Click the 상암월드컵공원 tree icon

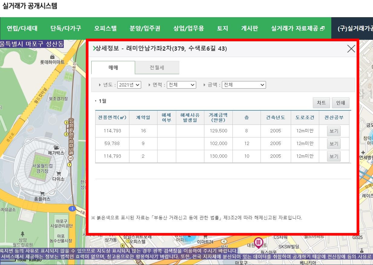click(22, 234)
